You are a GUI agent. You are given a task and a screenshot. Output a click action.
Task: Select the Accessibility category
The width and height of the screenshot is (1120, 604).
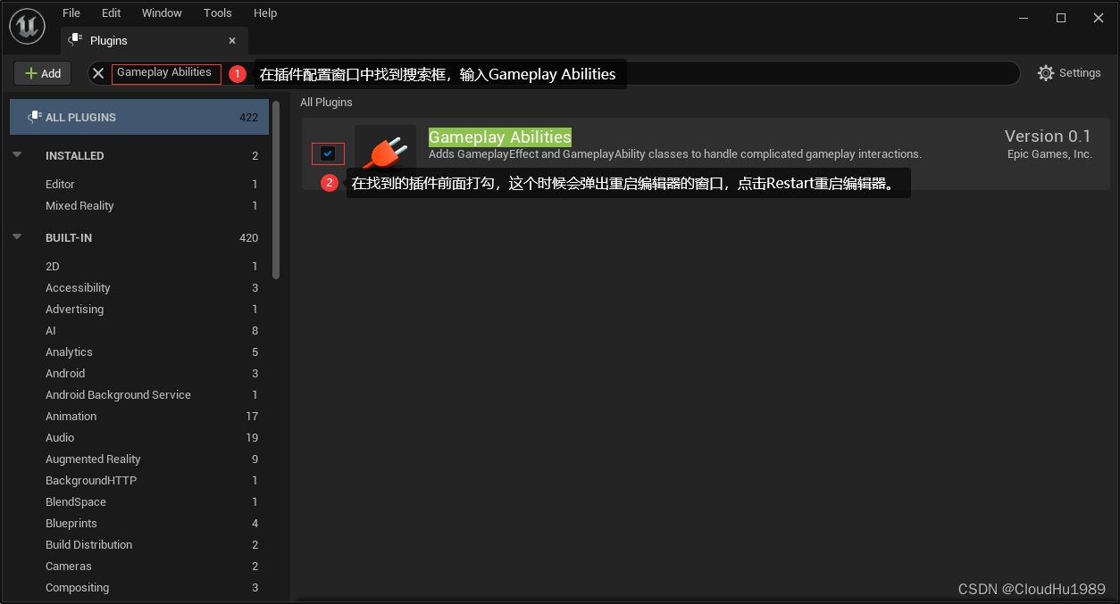click(x=139, y=287)
